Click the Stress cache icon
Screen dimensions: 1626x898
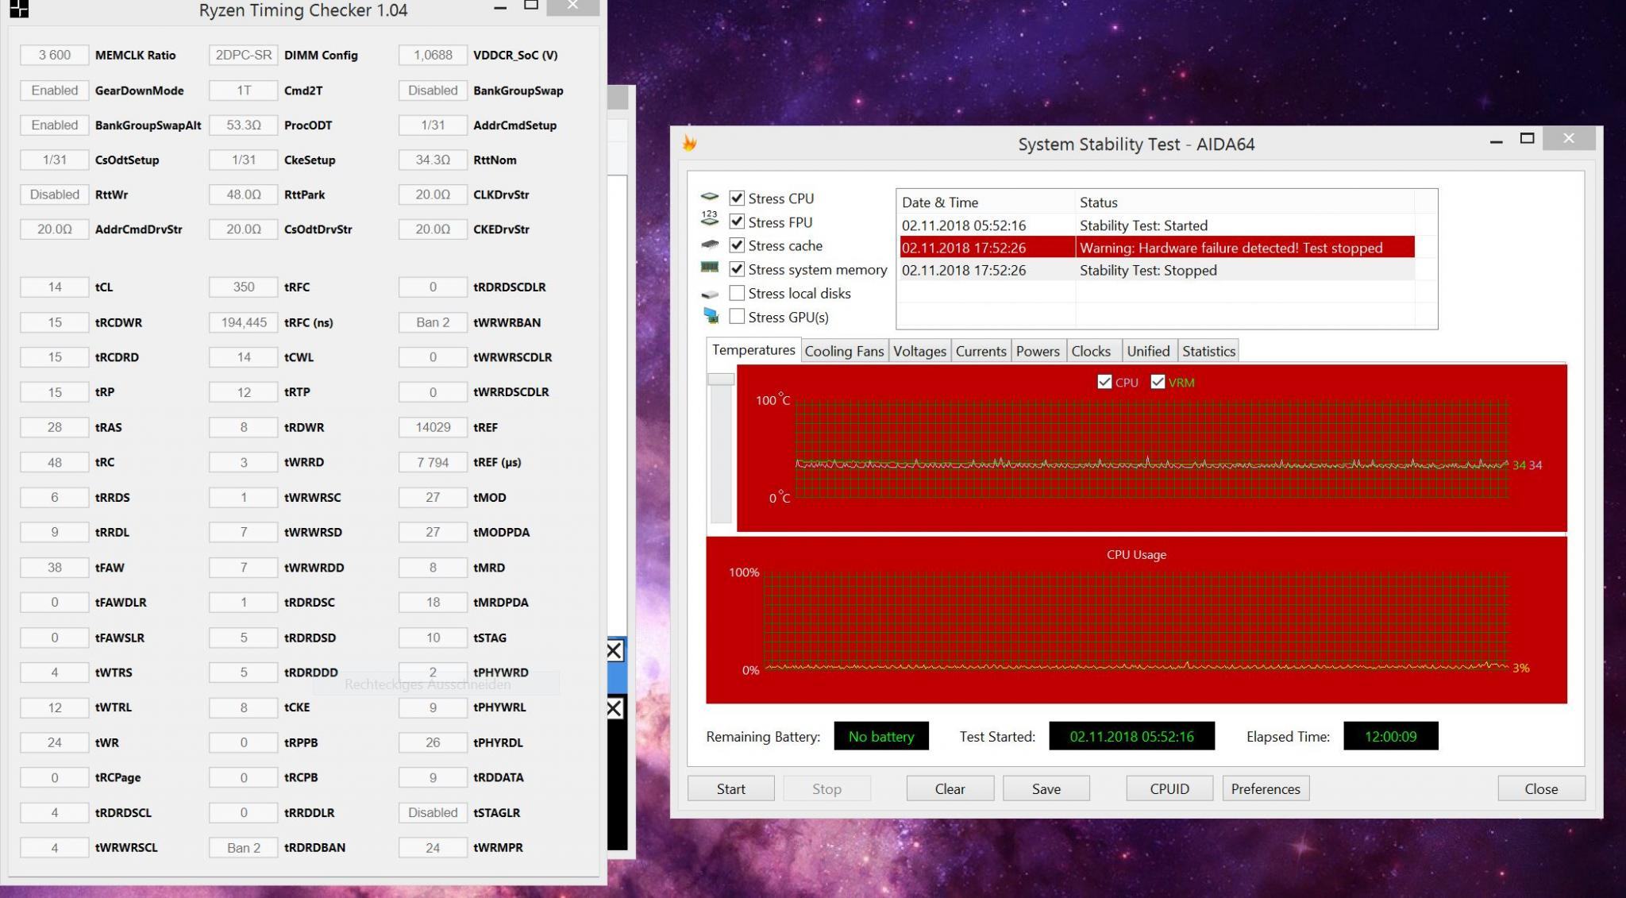710,245
